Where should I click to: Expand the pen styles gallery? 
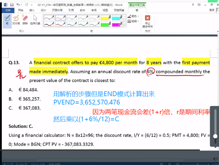pyautogui.click(x=125, y=25)
